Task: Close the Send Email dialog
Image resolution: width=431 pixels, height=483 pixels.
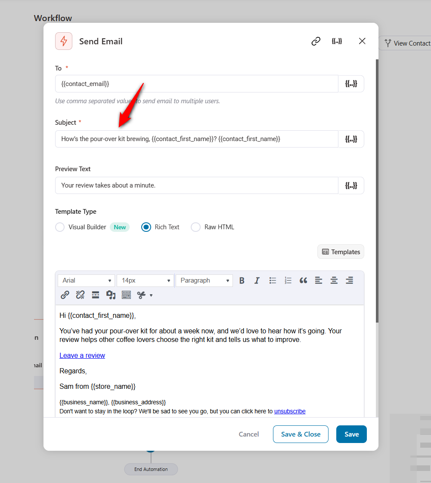Action: (x=362, y=41)
